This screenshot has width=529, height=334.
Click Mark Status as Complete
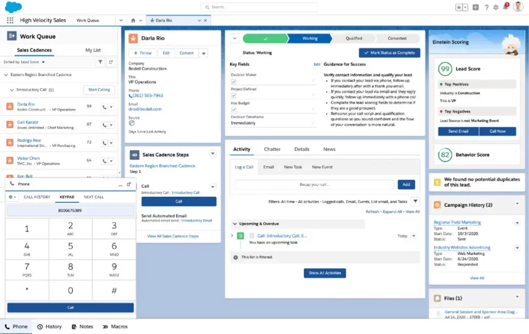click(390, 53)
